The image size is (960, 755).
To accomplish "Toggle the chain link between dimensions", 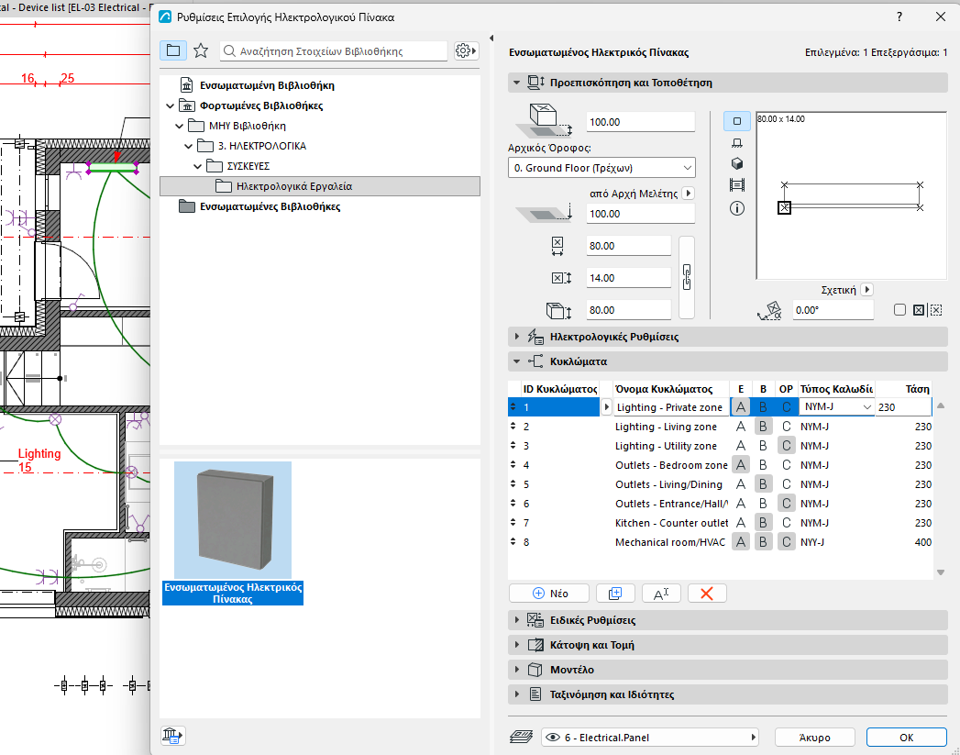I will point(687,277).
